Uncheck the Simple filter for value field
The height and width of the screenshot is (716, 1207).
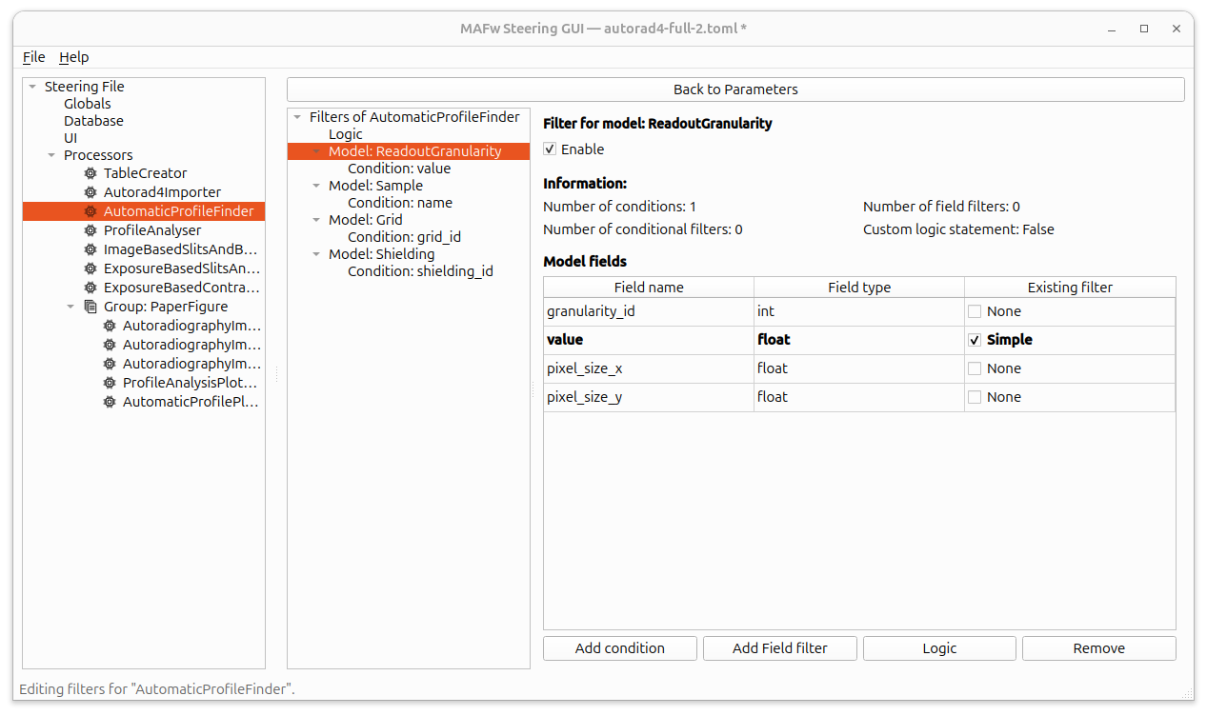[x=974, y=340]
